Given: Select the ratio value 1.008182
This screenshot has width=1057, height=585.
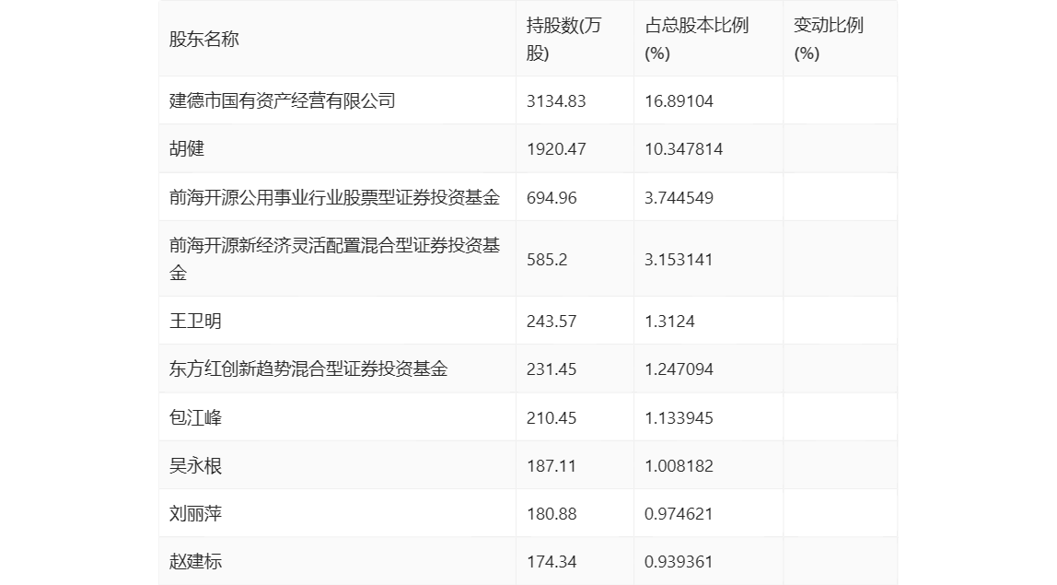Looking at the screenshot, I should coord(679,465).
